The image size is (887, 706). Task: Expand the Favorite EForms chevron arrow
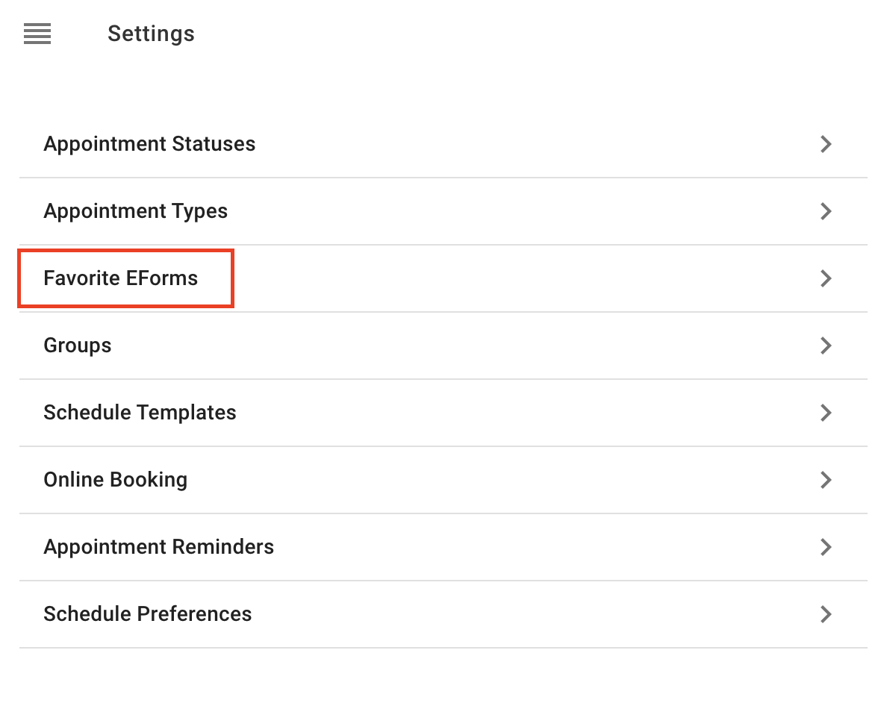point(826,278)
